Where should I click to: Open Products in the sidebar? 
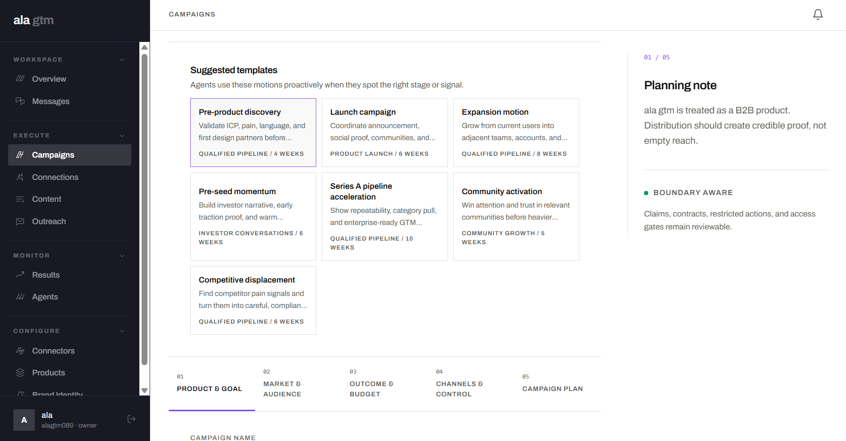[70, 373]
